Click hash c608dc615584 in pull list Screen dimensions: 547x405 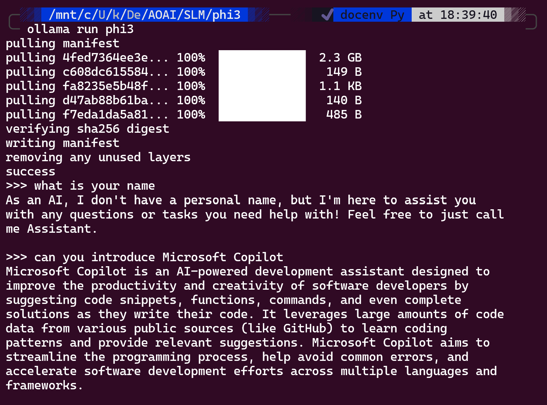[105, 72]
